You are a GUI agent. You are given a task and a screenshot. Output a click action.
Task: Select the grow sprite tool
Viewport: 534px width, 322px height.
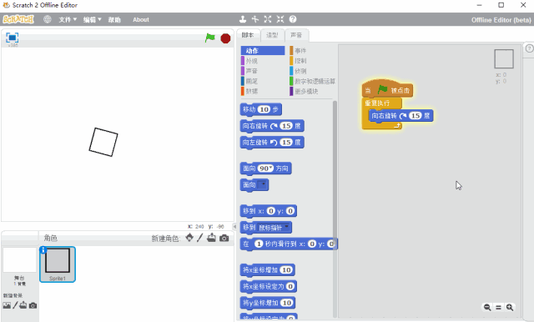268,19
